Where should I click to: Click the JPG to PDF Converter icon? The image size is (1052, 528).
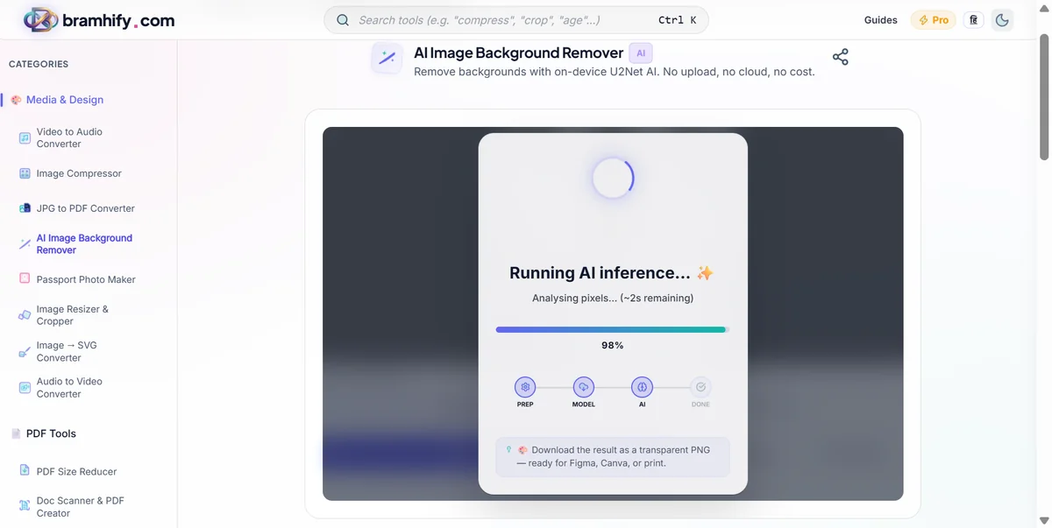25,208
